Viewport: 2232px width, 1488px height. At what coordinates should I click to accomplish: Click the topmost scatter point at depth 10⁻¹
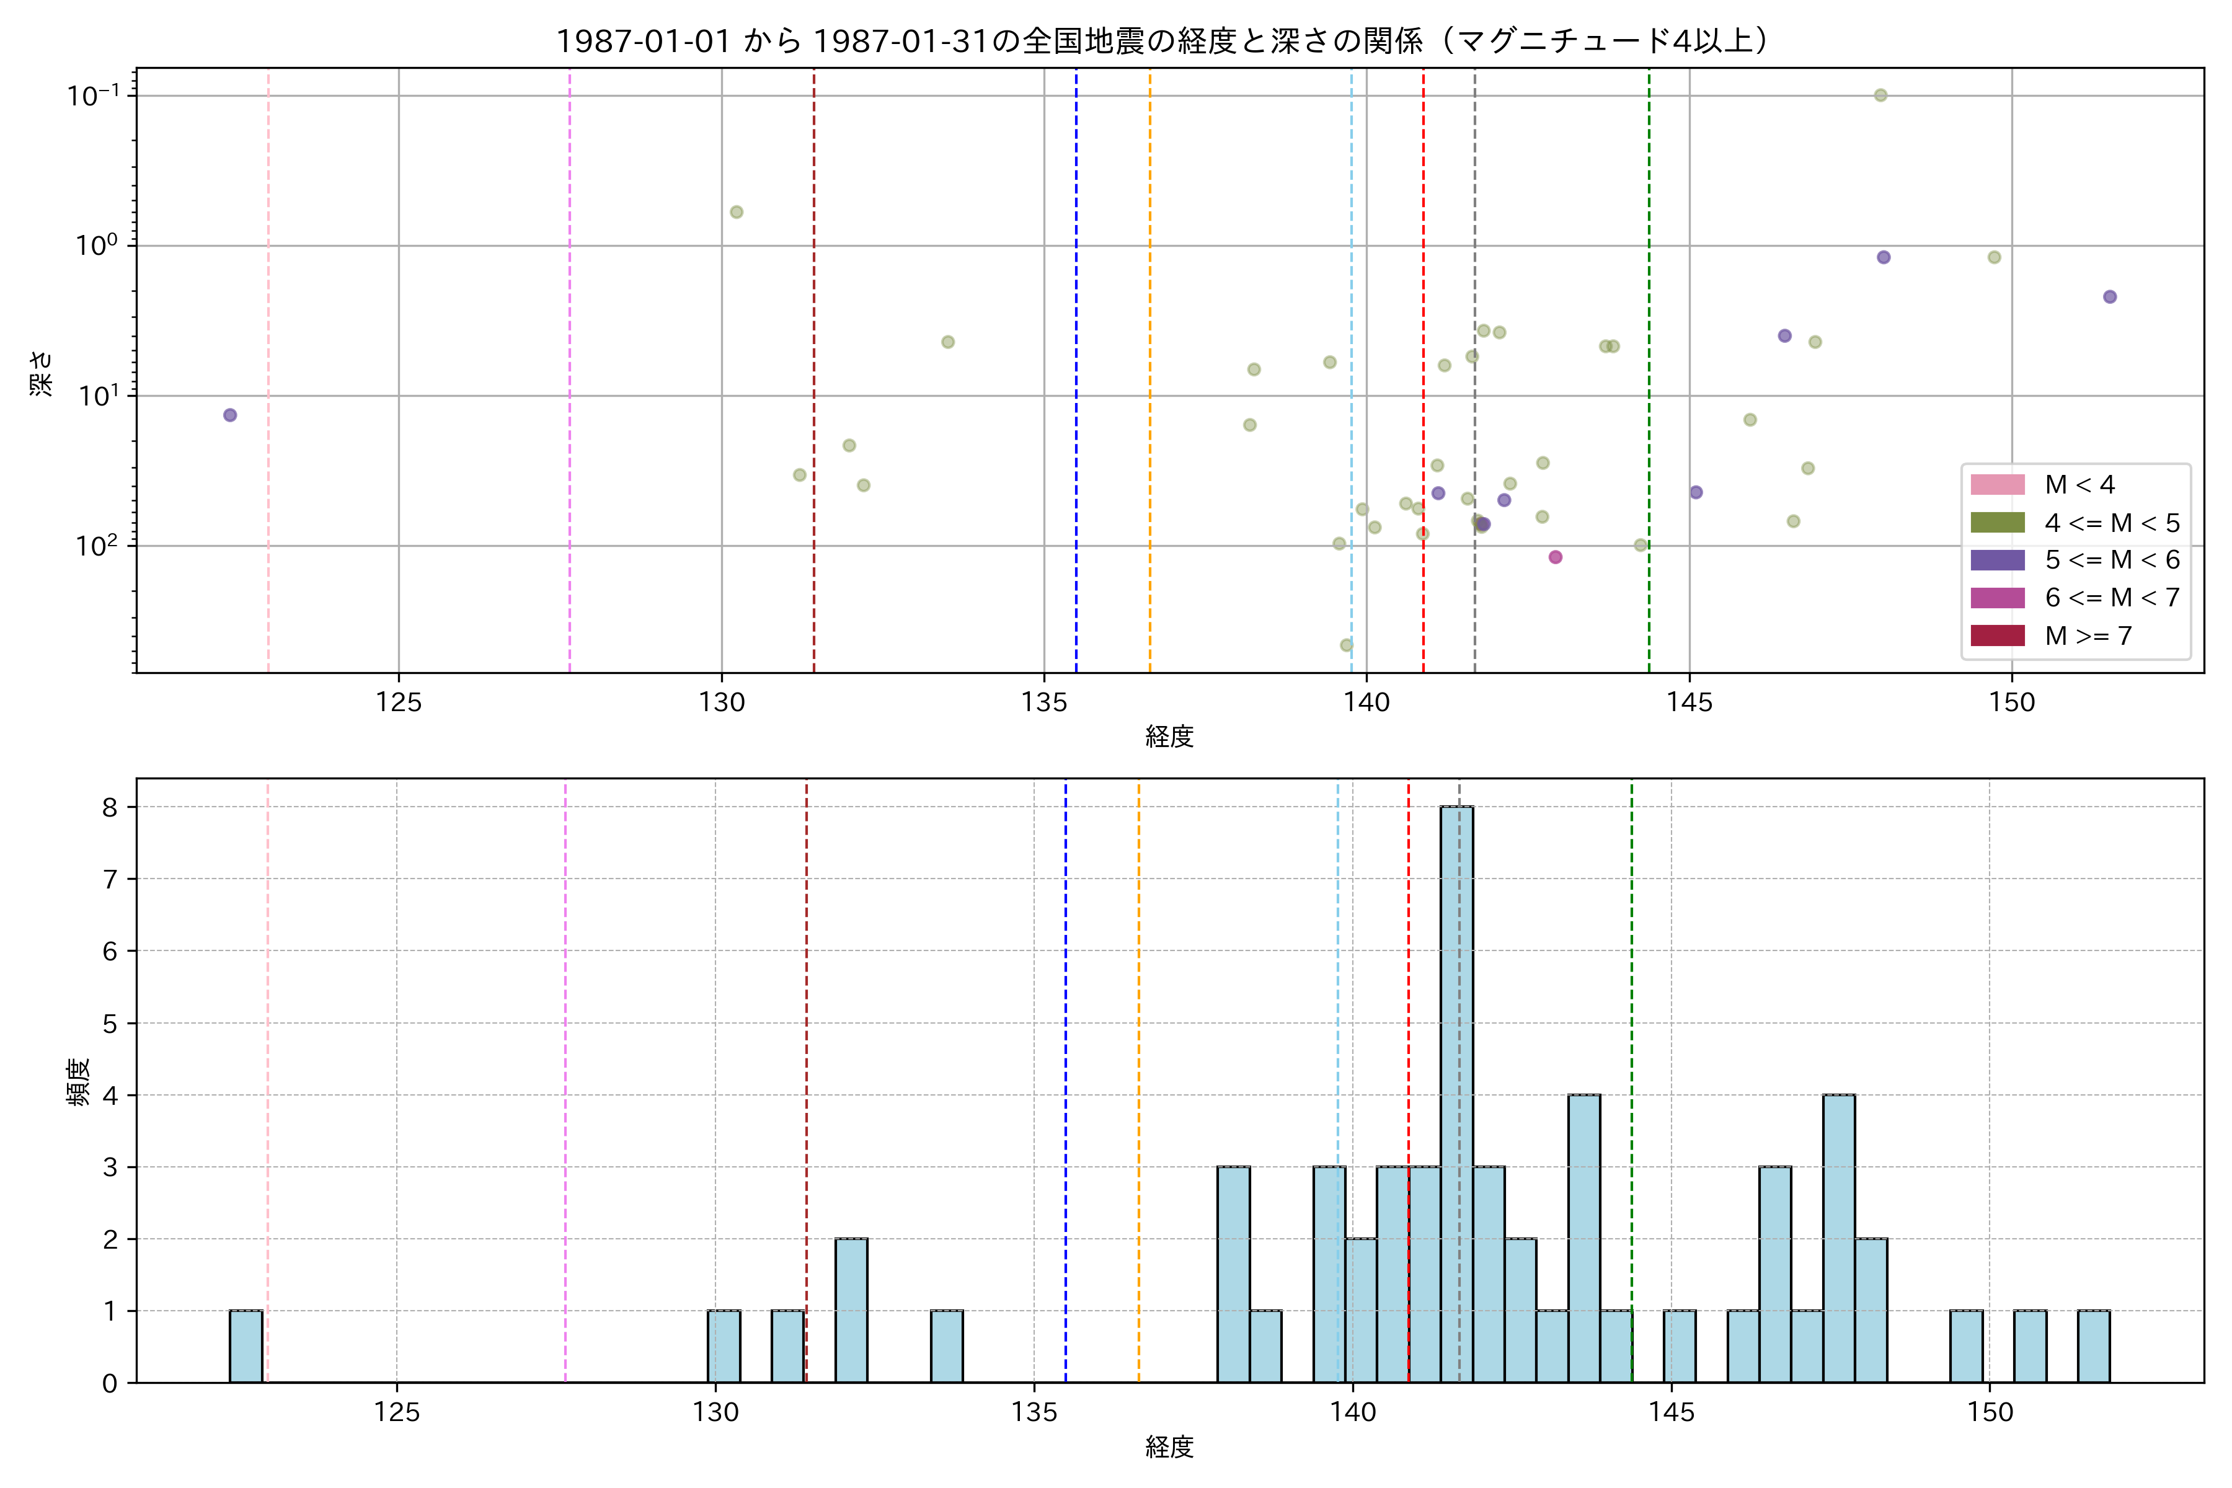(1880, 95)
